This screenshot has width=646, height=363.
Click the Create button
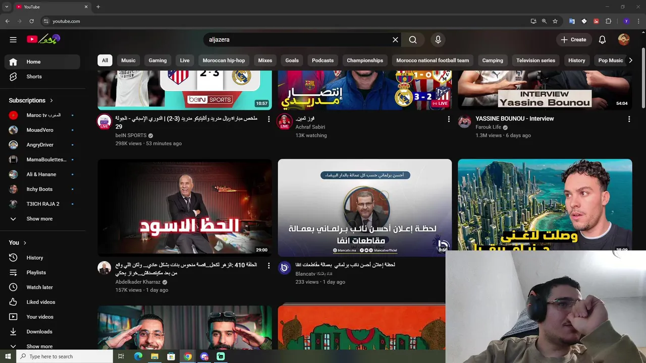click(573, 39)
